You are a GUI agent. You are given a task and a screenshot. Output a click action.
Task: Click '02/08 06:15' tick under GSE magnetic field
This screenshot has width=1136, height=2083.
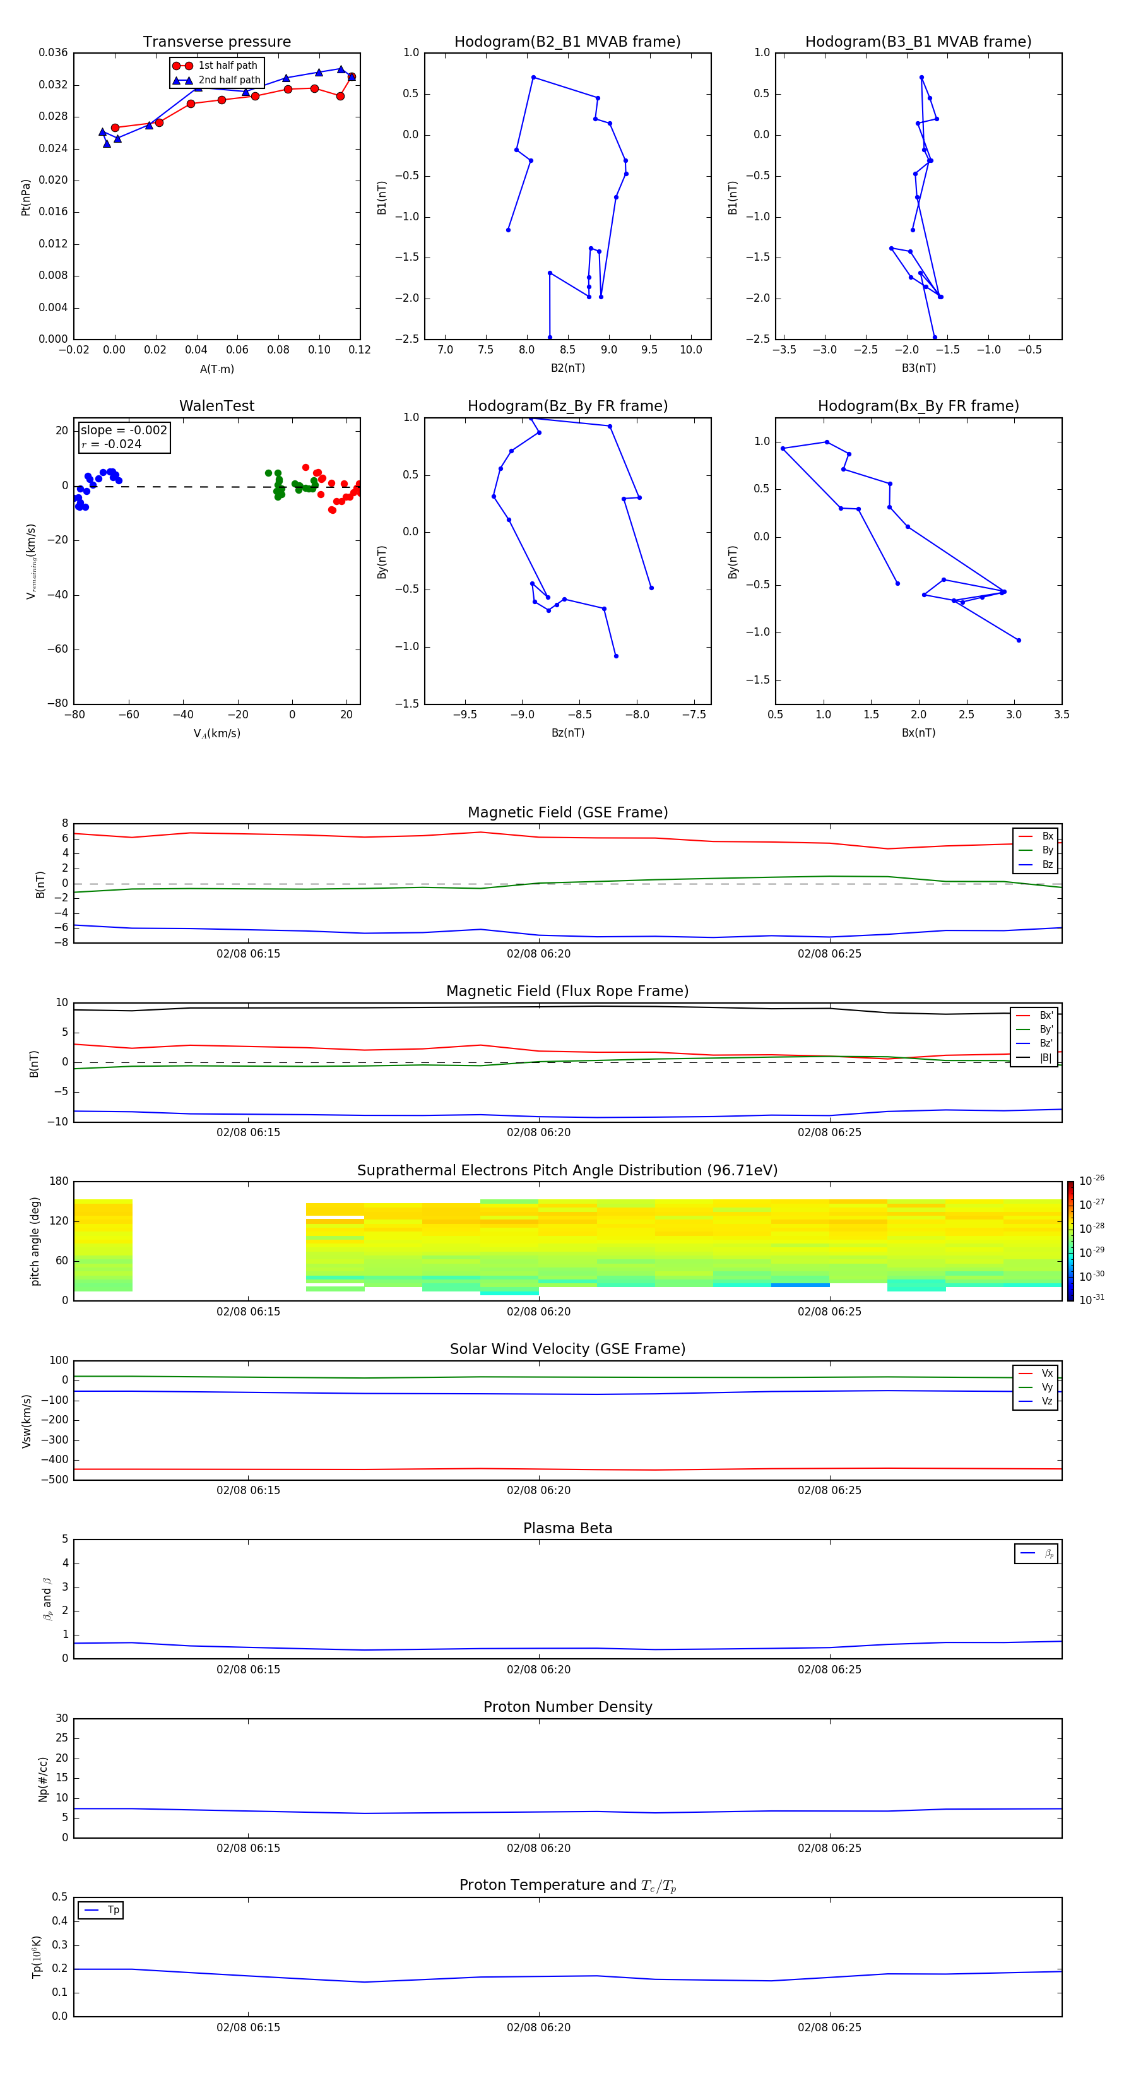(x=248, y=953)
